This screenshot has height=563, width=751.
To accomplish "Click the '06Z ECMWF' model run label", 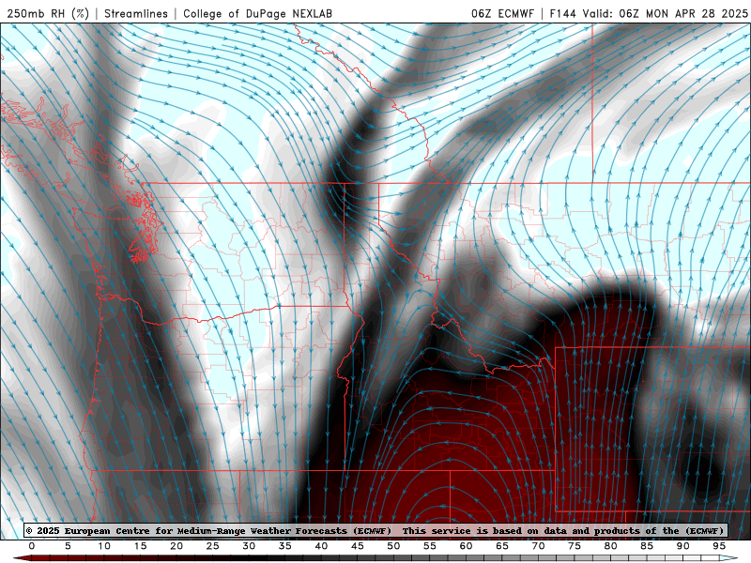I will 502,13.
